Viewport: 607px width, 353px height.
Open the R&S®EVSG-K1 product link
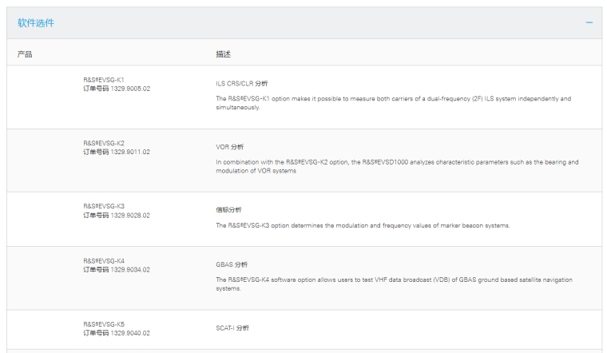(104, 81)
